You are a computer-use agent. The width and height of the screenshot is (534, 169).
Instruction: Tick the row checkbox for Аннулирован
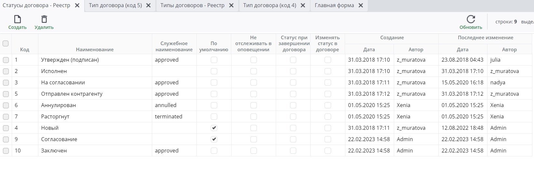[6, 105]
